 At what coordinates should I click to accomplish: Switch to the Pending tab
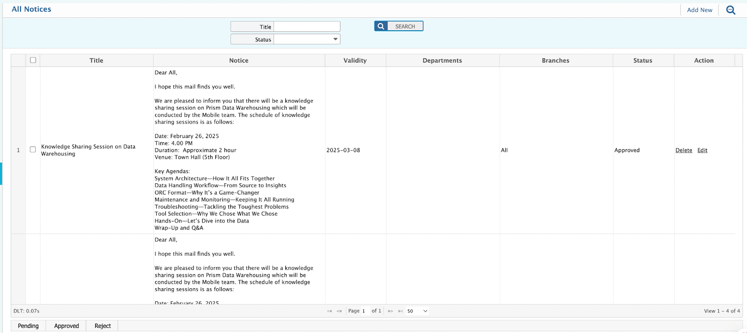click(x=28, y=326)
